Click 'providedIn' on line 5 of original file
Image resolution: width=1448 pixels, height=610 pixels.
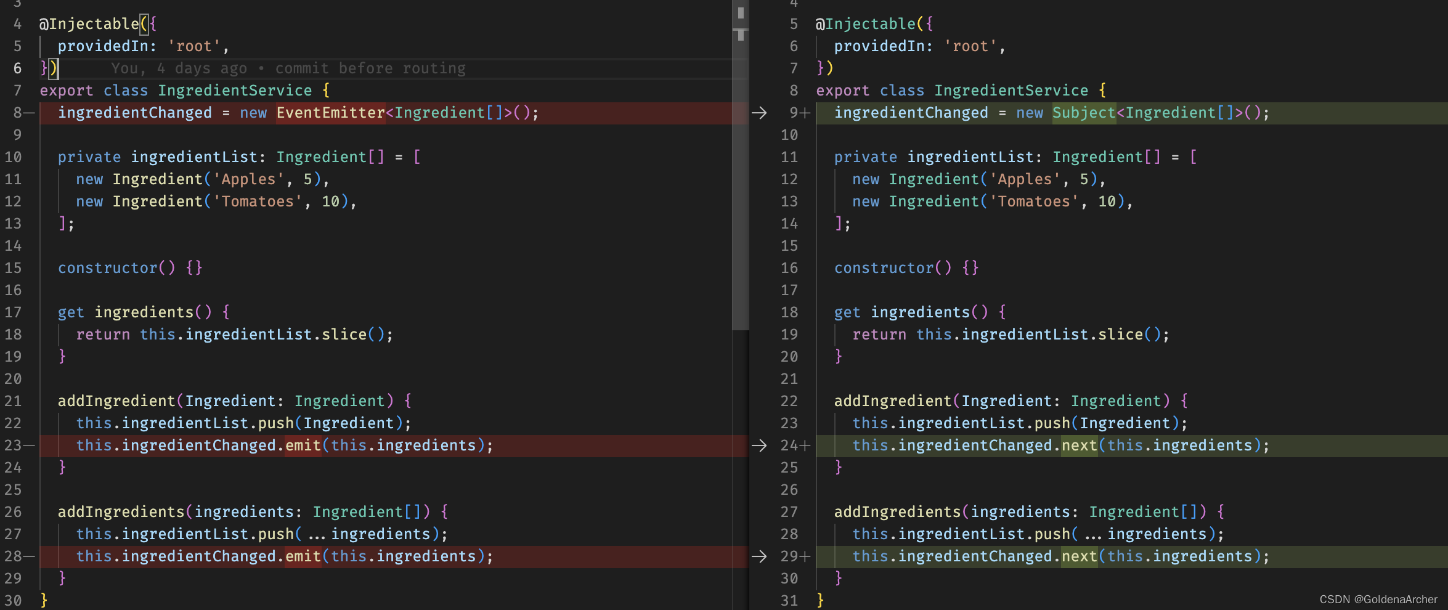tap(104, 46)
